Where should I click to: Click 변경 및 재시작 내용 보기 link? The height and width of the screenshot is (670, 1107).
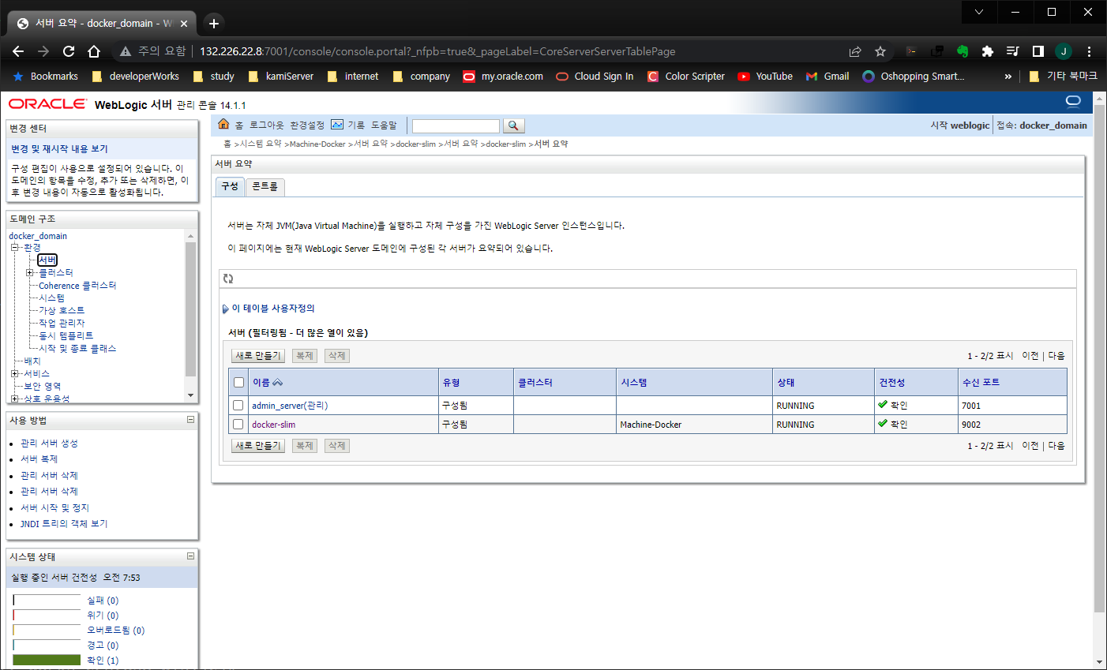point(59,148)
